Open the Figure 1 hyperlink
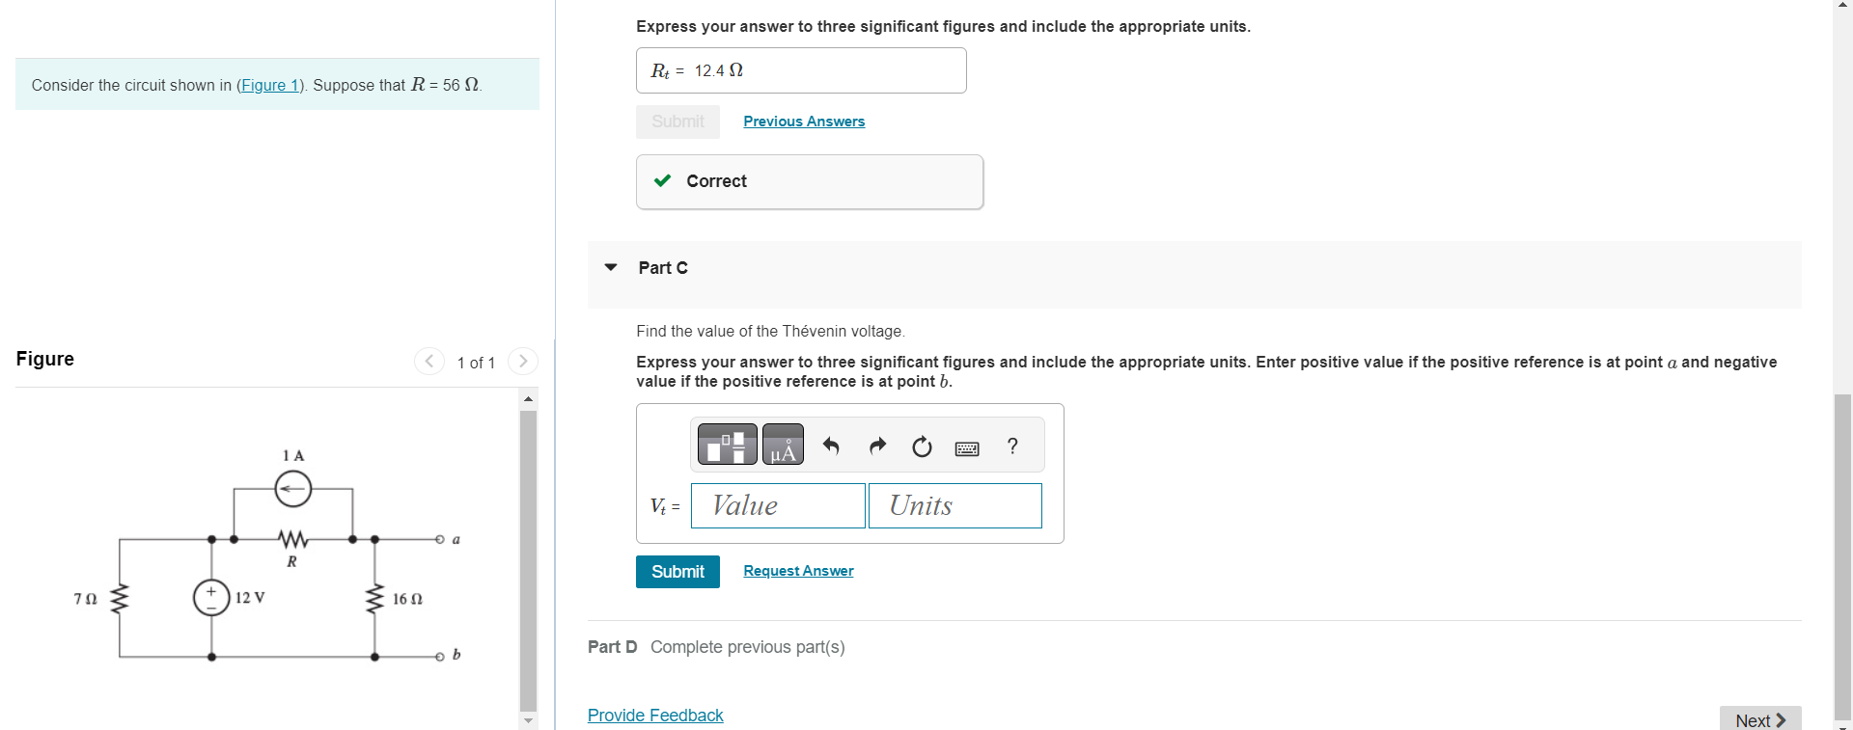1853x730 pixels. tap(270, 85)
